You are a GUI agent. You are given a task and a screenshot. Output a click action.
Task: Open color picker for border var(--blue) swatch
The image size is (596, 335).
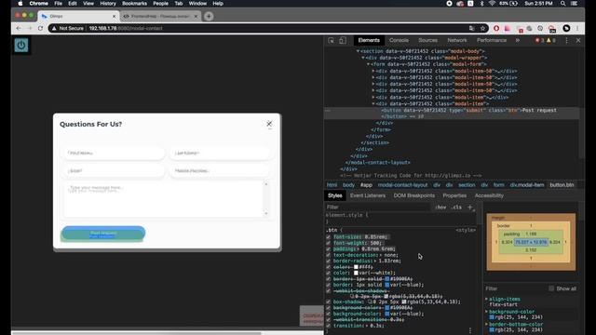[x=387, y=285]
